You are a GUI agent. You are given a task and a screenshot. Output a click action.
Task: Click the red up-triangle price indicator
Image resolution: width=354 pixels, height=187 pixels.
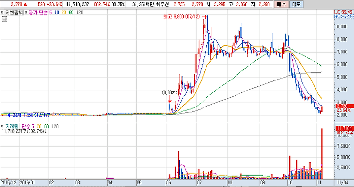pyautogui.click(x=25, y=4)
